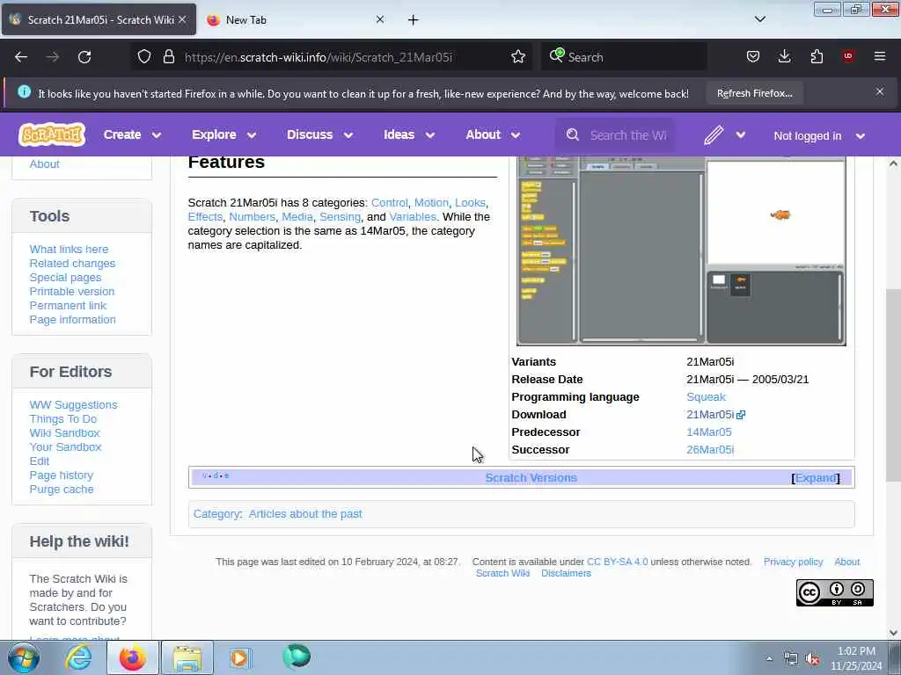Viewport: 901px width, 675px height.
Task: Open the Sensing category link
Action: click(340, 217)
